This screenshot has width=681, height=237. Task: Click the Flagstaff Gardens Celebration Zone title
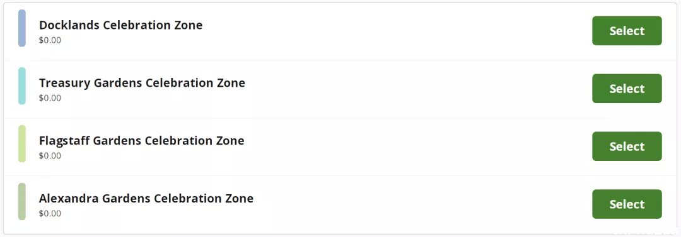point(142,141)
